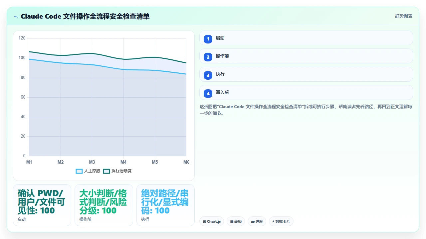The image size is (426, 239).
Task: Click the 40 value on the y-axis
Action: (x=23, y=117)
